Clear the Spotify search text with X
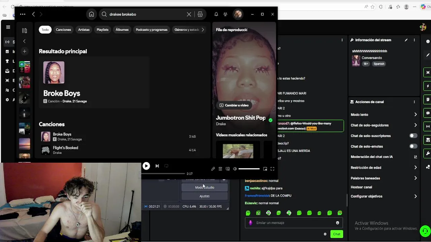 pos(189,14)
